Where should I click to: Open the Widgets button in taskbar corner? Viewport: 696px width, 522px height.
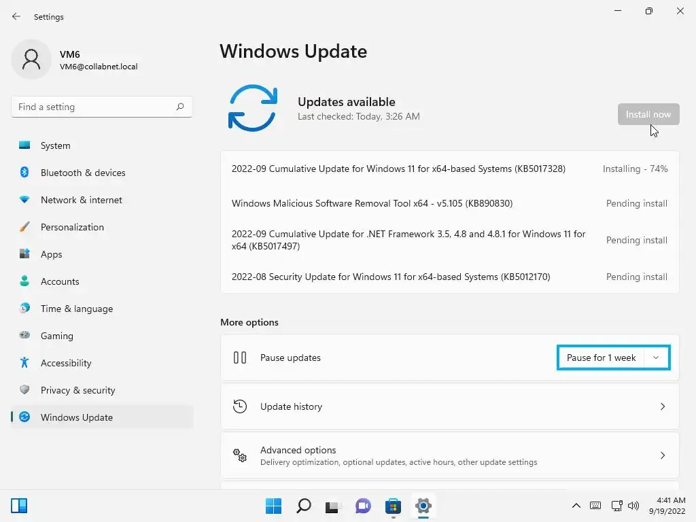[19, 506]
